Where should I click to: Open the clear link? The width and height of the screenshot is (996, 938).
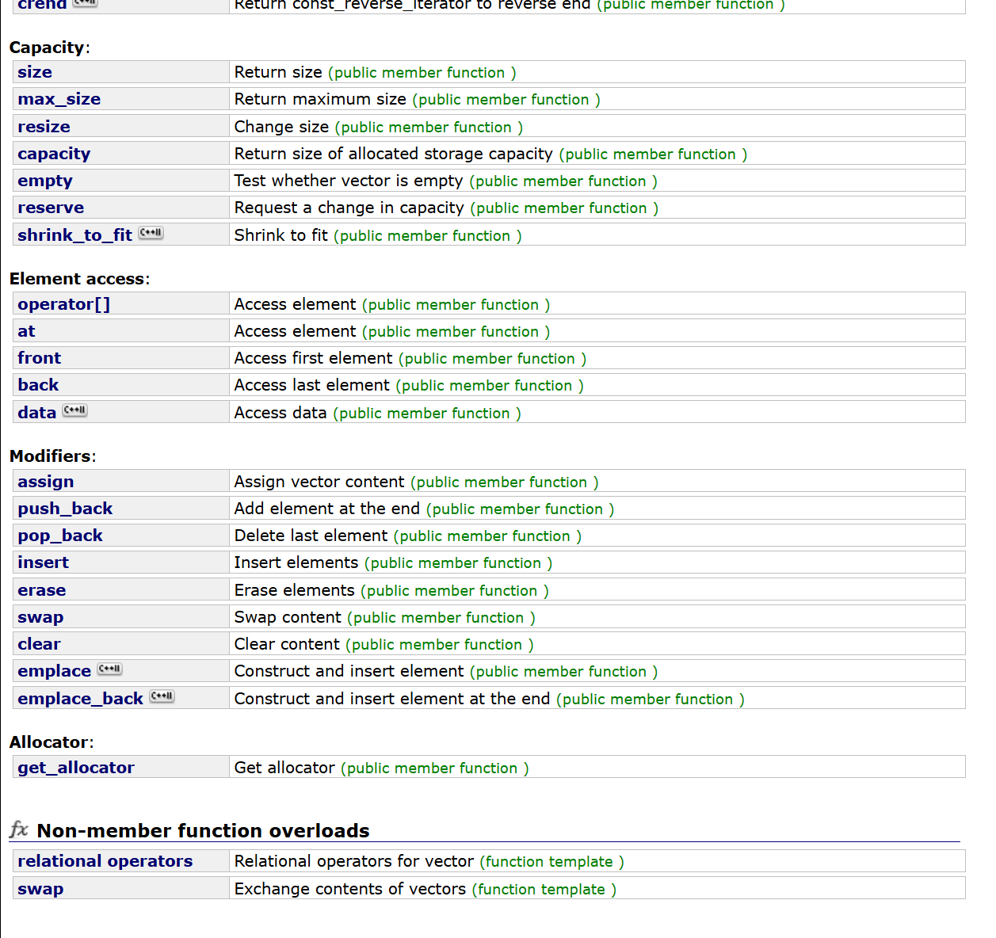pos(39,644)
